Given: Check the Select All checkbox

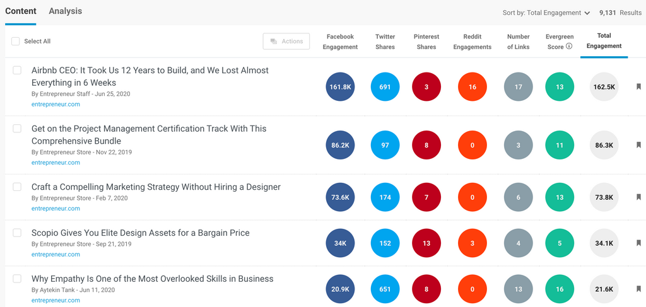Looking at the screenshot, I should click(16, 42).
